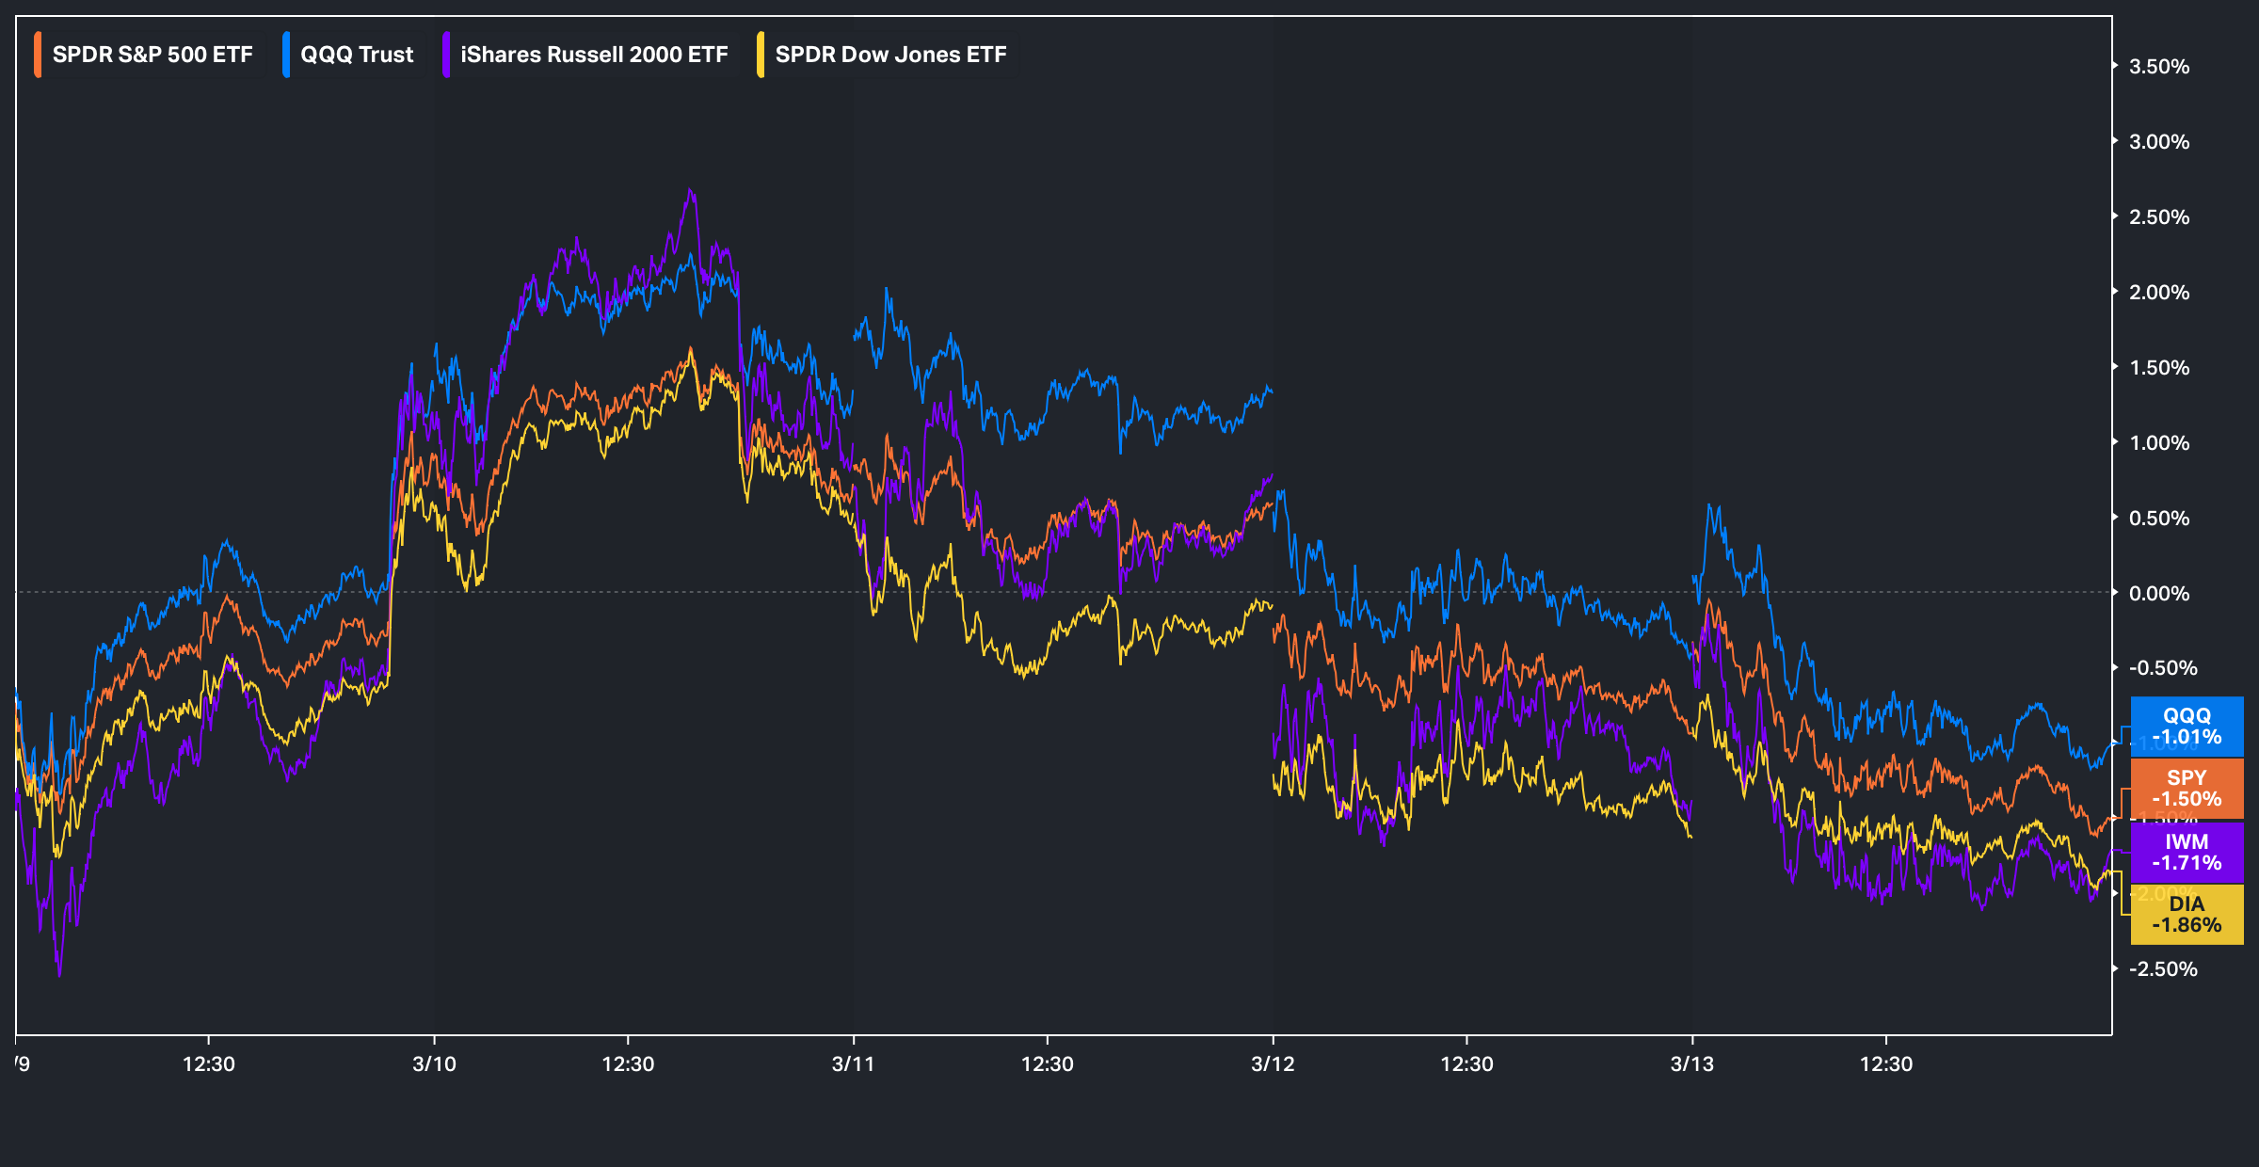2259x1167 pixels.
Task: Click the purple IWM -1.71% value label
Action: pos(2186,852)
